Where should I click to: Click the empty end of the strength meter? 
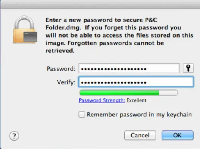169,93
